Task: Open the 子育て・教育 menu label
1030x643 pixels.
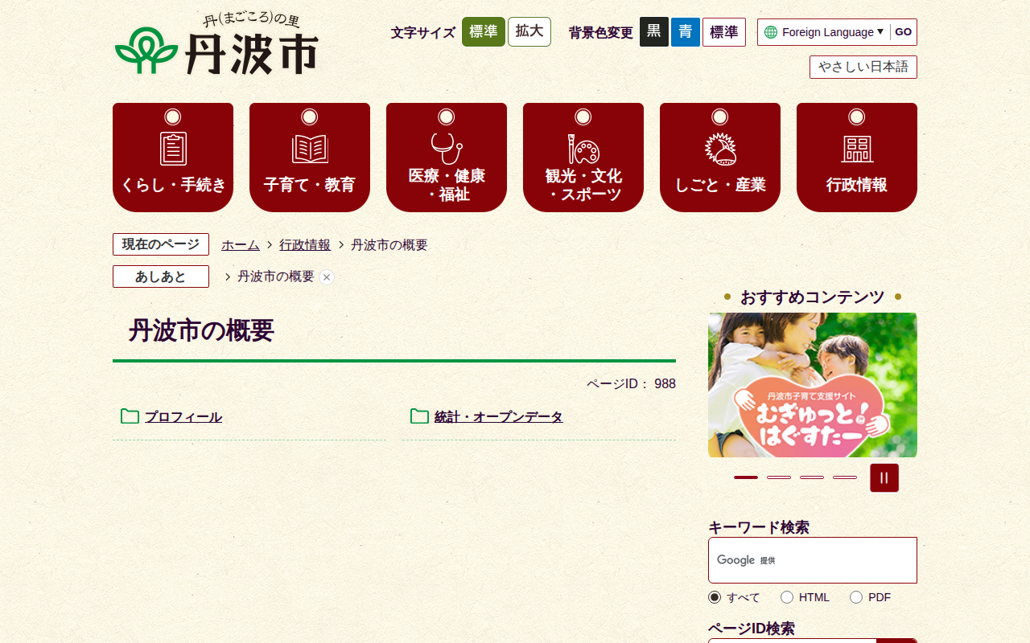Action: coord(310,185)
